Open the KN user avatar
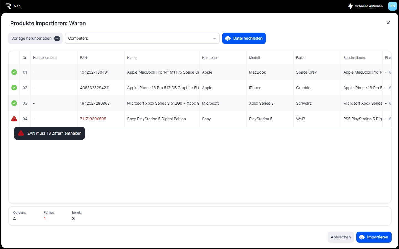The width and height of the screenshot is (399, 249). tap(392, 6)
